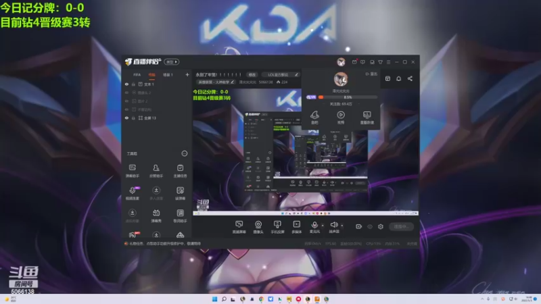This screenshot has height=304, width=541.
Task: Toggle visibility of the 全屏 13 source
Action: (x=126, y=118)
